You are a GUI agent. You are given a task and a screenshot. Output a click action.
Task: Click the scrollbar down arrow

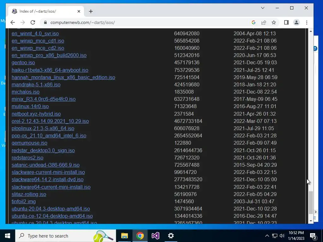311,221
